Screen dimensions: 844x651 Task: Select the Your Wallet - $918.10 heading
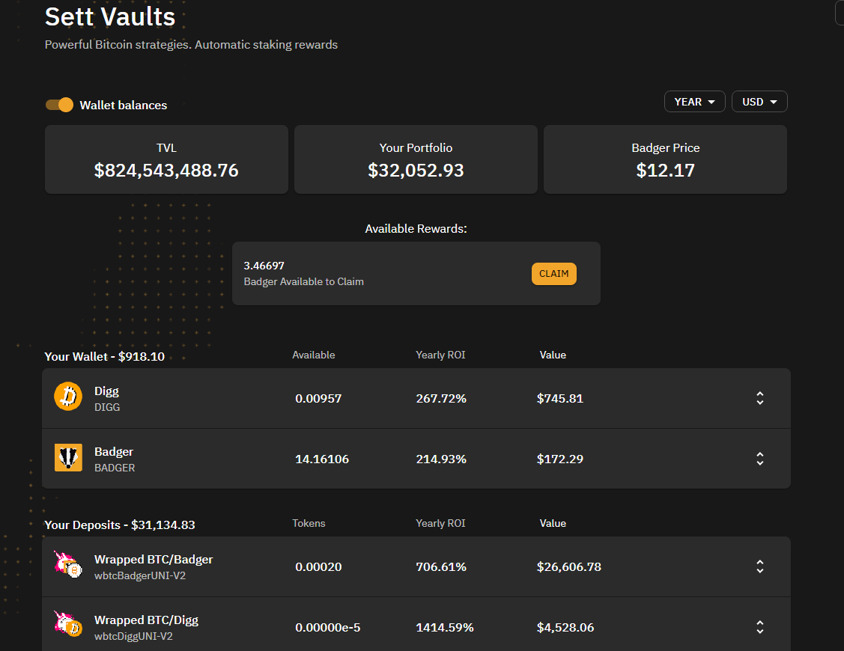pos(104,357)
